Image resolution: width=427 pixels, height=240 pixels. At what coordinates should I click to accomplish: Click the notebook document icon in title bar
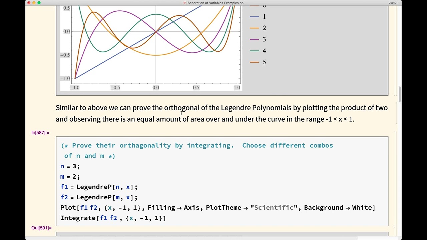185,3
